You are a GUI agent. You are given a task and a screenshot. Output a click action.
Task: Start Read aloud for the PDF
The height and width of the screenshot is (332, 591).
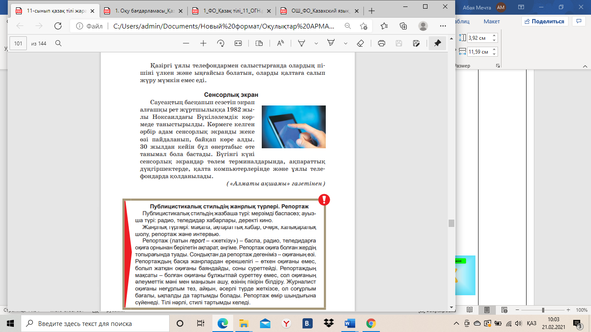pyautogui.click(x=280, y=43)
